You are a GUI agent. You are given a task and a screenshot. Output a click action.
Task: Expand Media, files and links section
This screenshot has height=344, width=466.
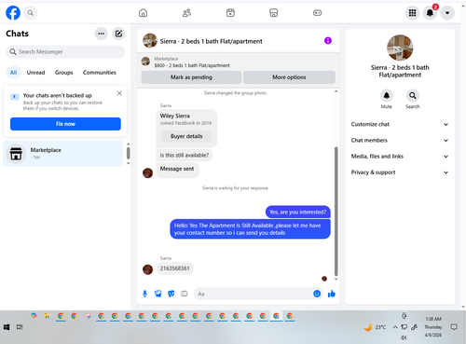(x=400, y=157)
